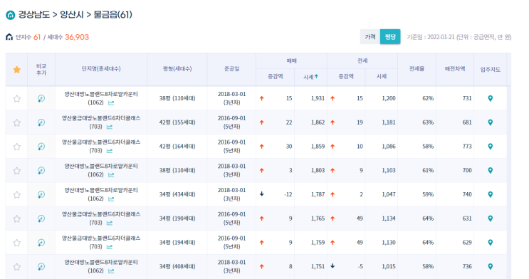Screen dimensions: 529x279
Task: Switch to the 가격 tab
Action: (370, 36)
